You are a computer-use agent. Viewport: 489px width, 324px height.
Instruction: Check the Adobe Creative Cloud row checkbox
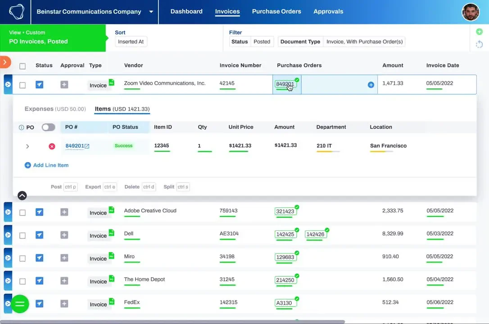pos(23,213)
